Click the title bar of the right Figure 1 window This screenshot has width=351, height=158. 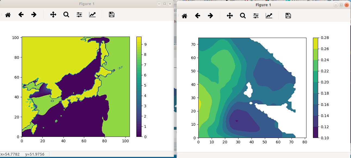tap(263, 5)
